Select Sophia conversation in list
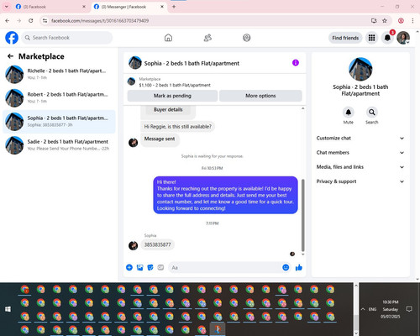The image size is (420, 336). coord(59,122)
